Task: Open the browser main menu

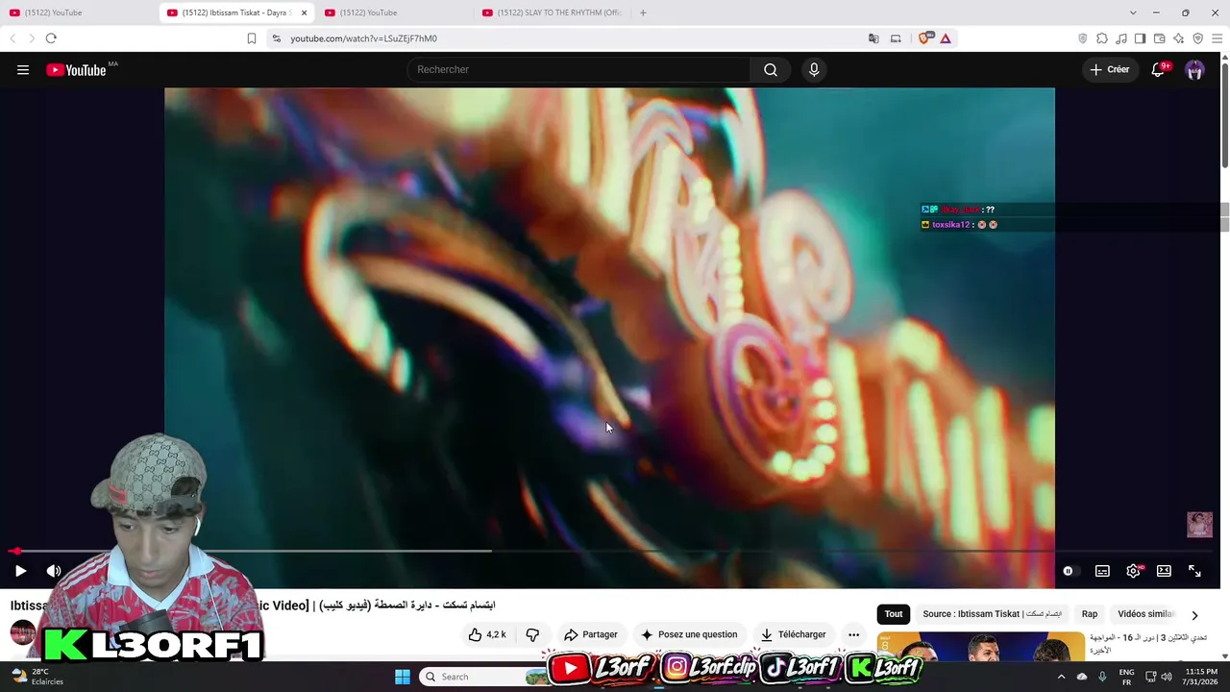Action: click(x=1217, y=38)
